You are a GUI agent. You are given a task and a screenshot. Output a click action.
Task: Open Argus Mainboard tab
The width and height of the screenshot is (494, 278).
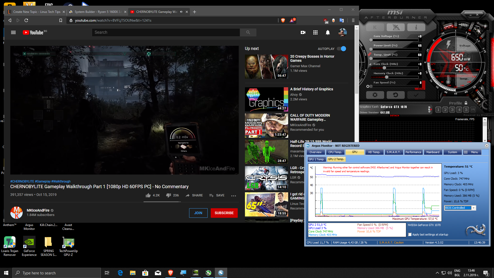pos(433,152)
